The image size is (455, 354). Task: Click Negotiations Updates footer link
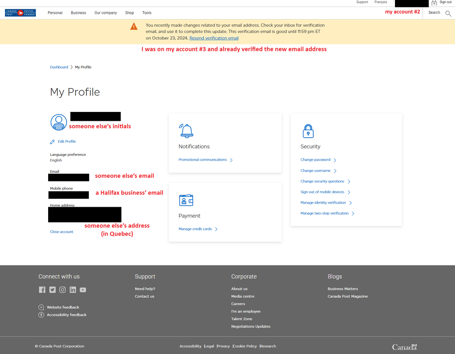[251, 327]
